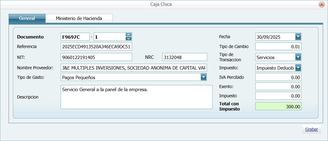328x141 pixels.
Task: Switch to the Ministerio de Hacienda tab
Action: (79, 18)
